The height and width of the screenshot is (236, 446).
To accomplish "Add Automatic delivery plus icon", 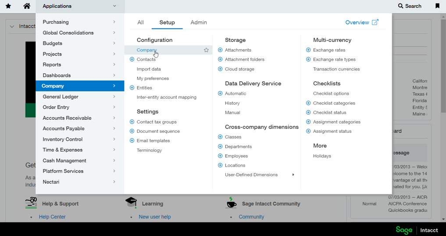I will [x=220, y=94].
